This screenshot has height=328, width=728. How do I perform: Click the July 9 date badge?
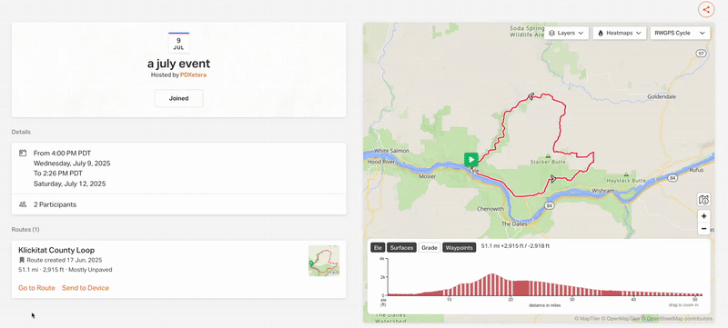click(178, 43)
